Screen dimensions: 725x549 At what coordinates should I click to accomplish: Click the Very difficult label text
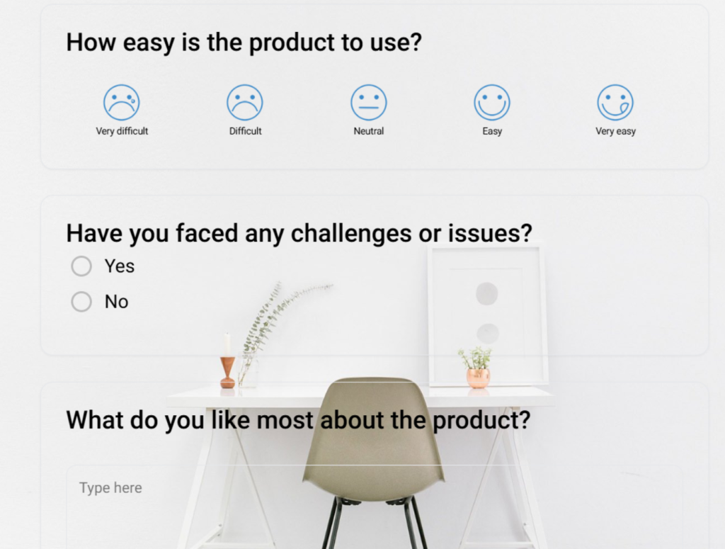pyautogui.click(x=122, y=130)
